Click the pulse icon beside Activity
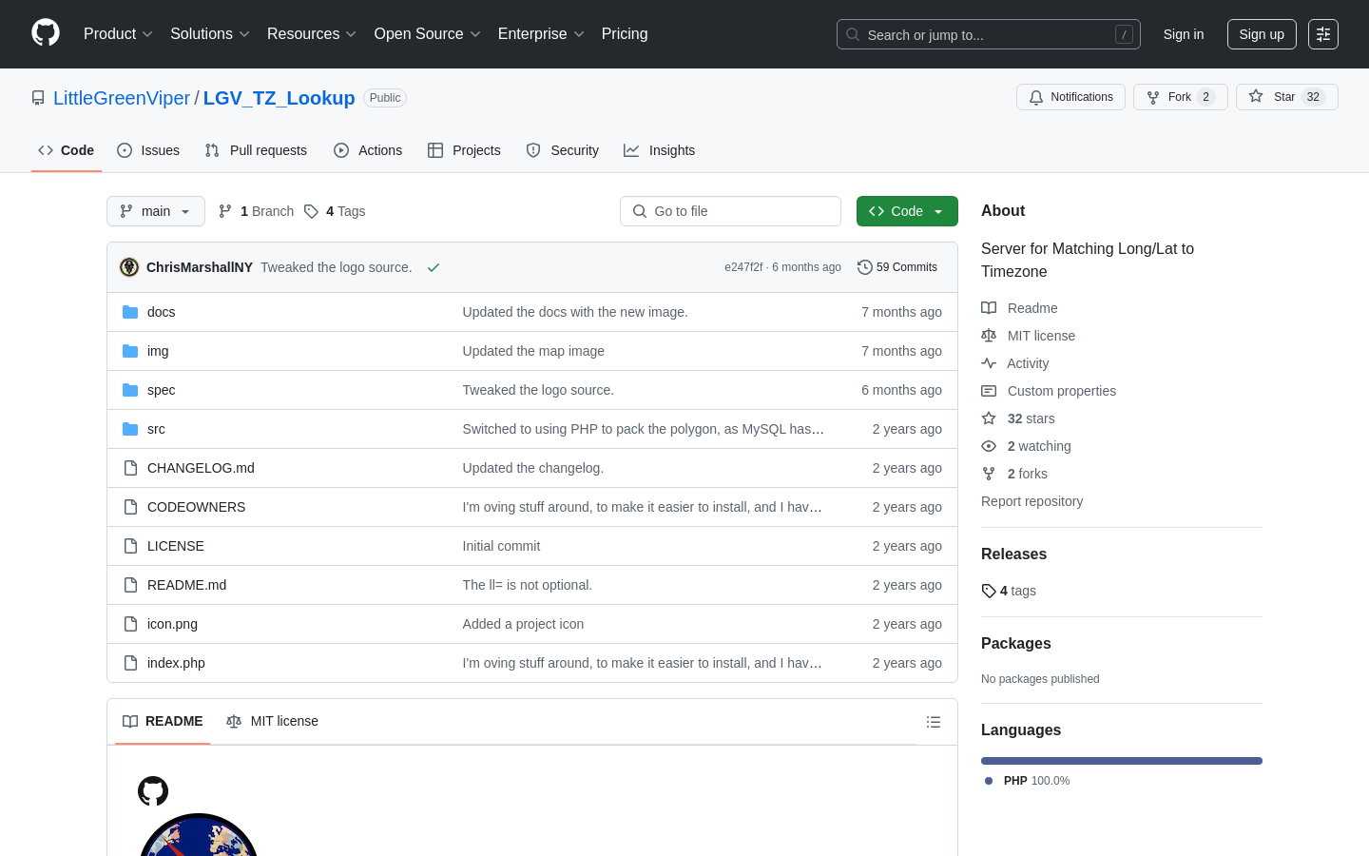This screenshot has width=1369, height=856. point(989,363)
